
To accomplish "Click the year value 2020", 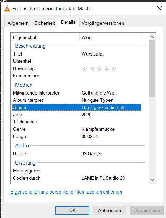I will pyautogui.click(x=86, y=115).
